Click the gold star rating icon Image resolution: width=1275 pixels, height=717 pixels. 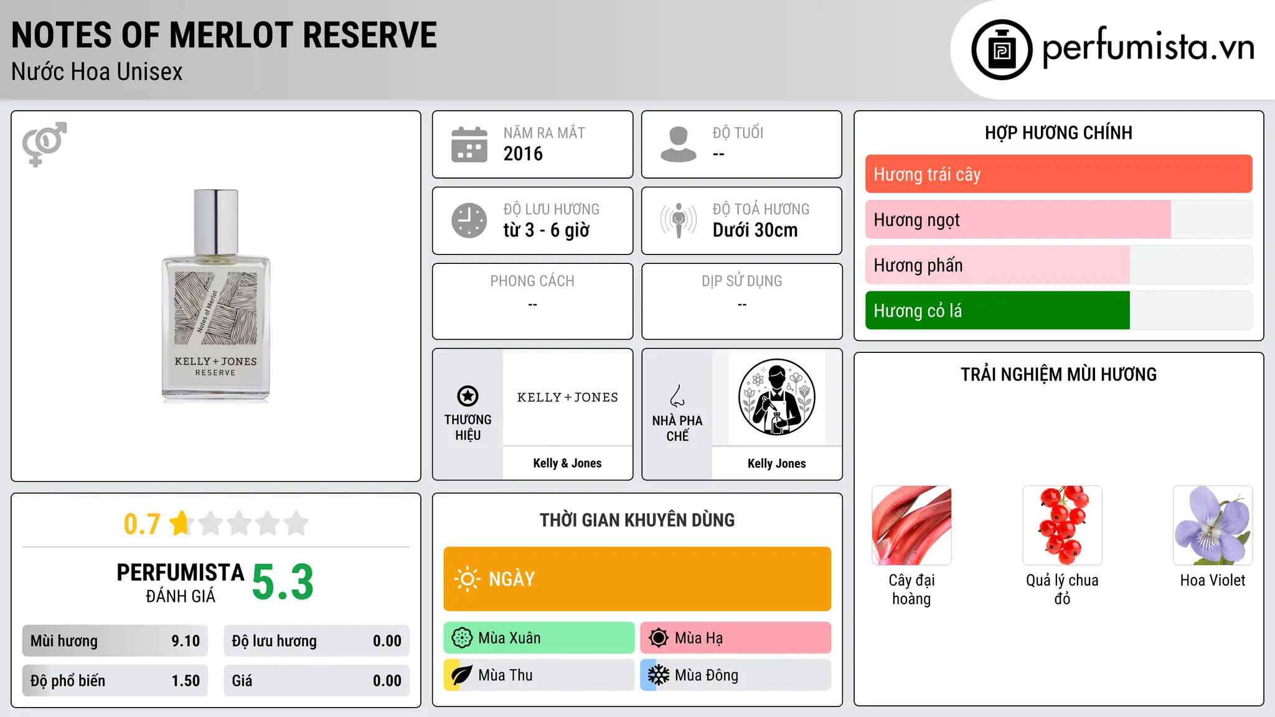[181, 523]
